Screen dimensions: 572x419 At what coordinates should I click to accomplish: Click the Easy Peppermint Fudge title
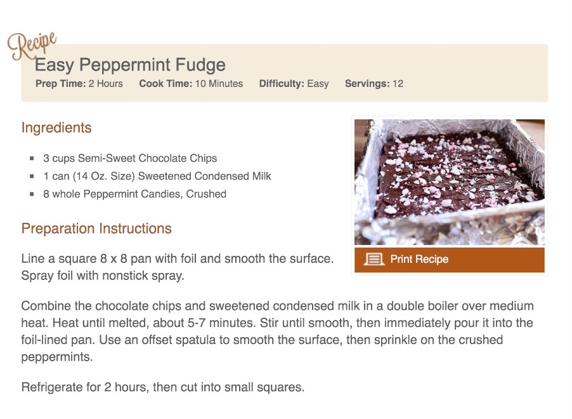[x=130, y=65]
